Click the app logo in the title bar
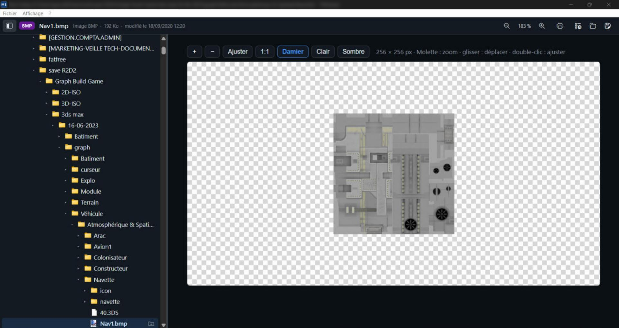The height and width of the screenshot is (328, 619). point(4,4)
